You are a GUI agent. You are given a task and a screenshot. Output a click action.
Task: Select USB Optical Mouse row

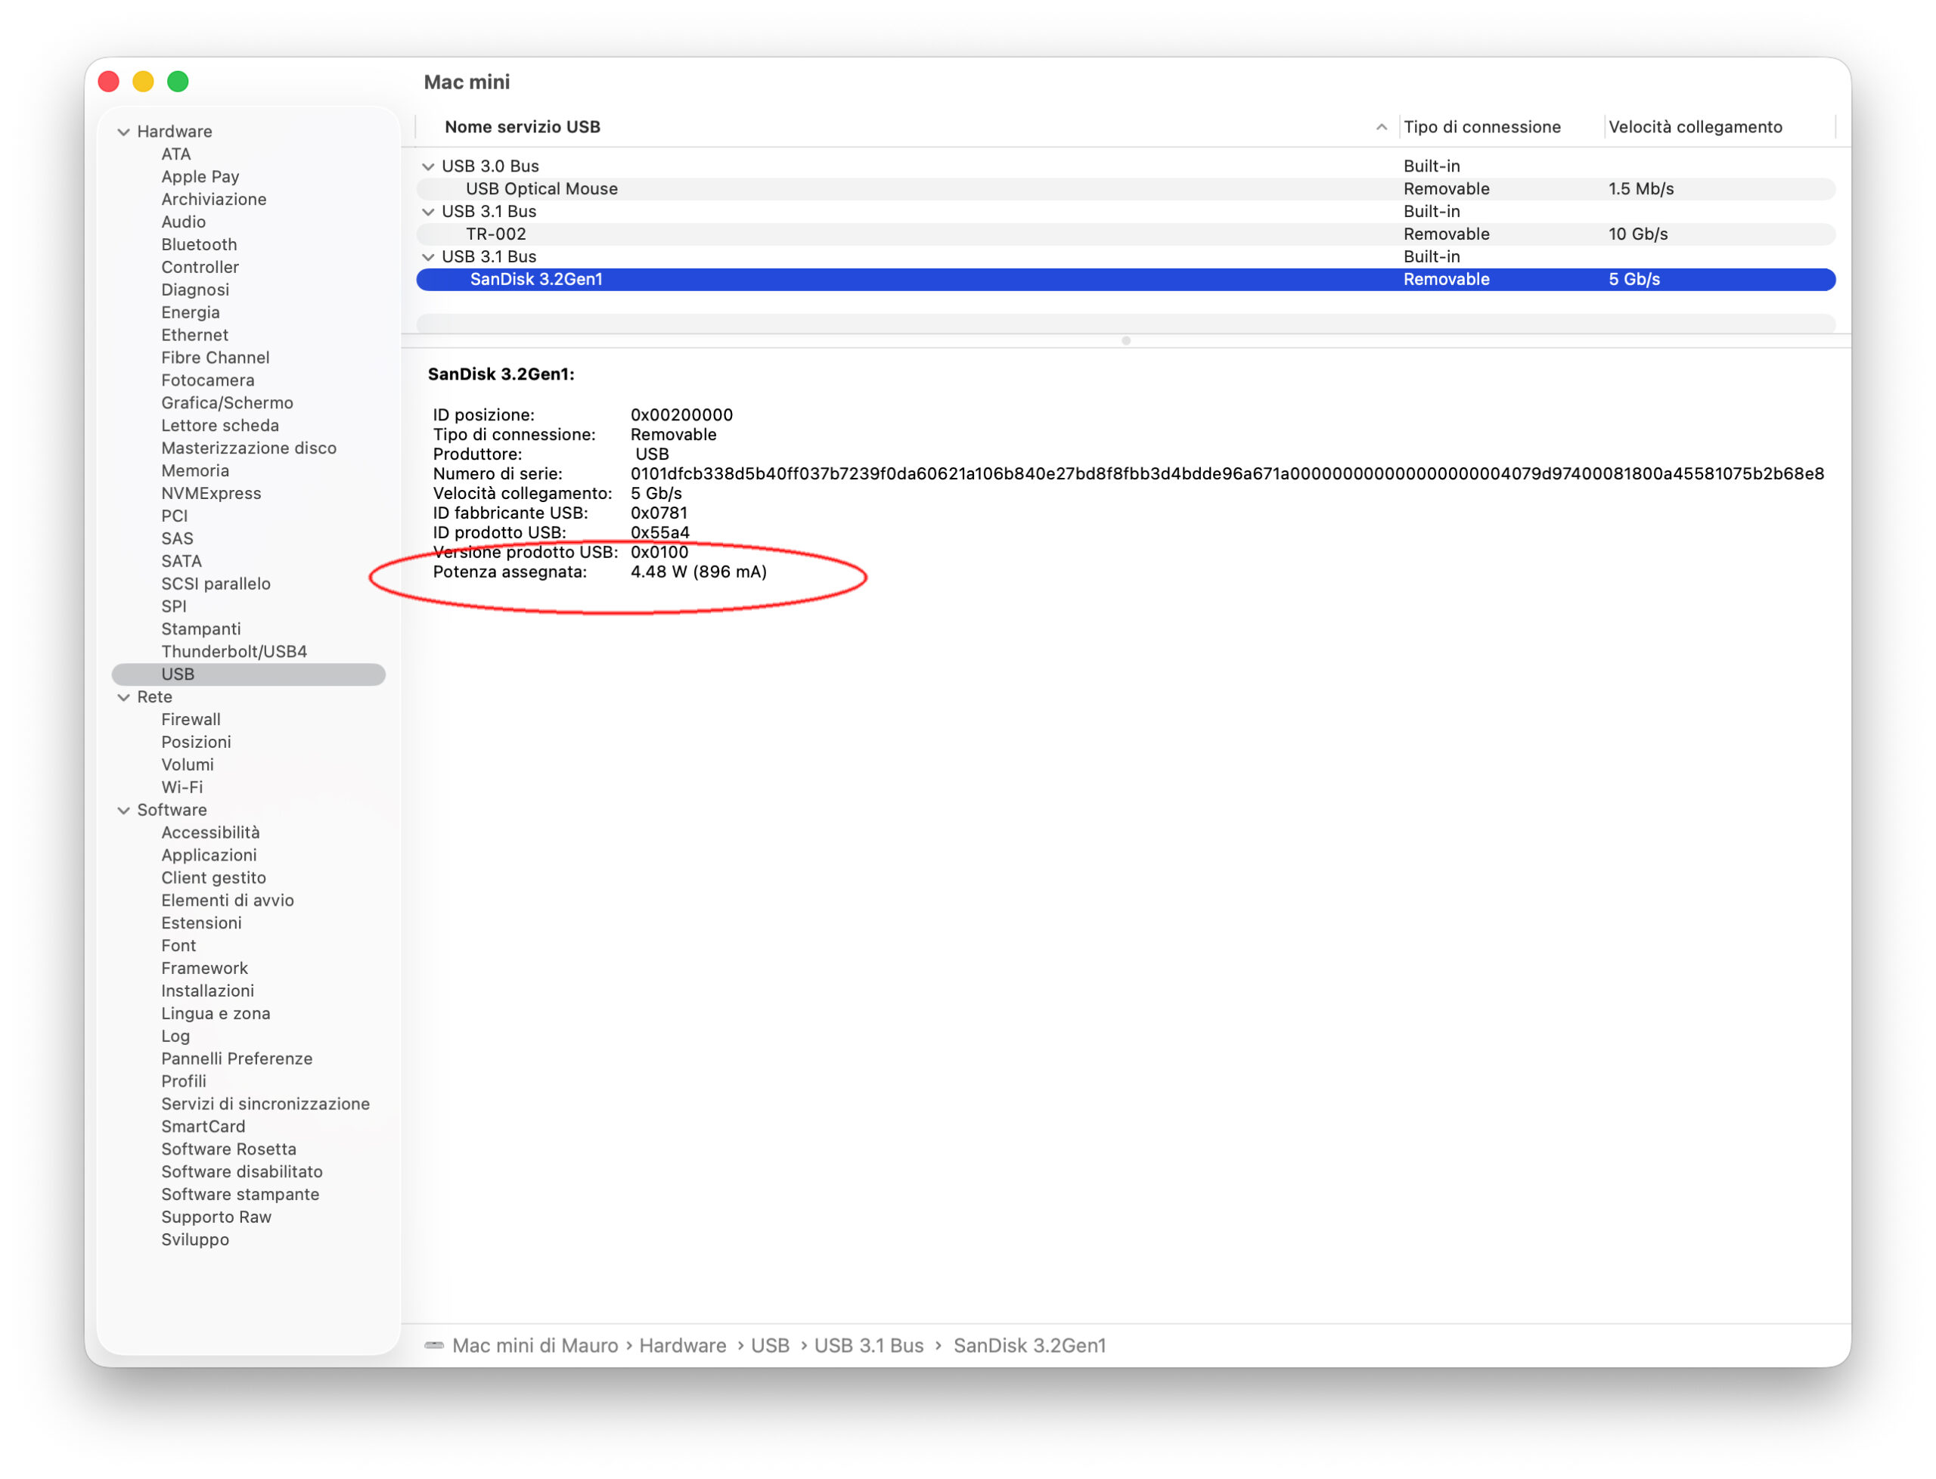(x=541, y=189)
